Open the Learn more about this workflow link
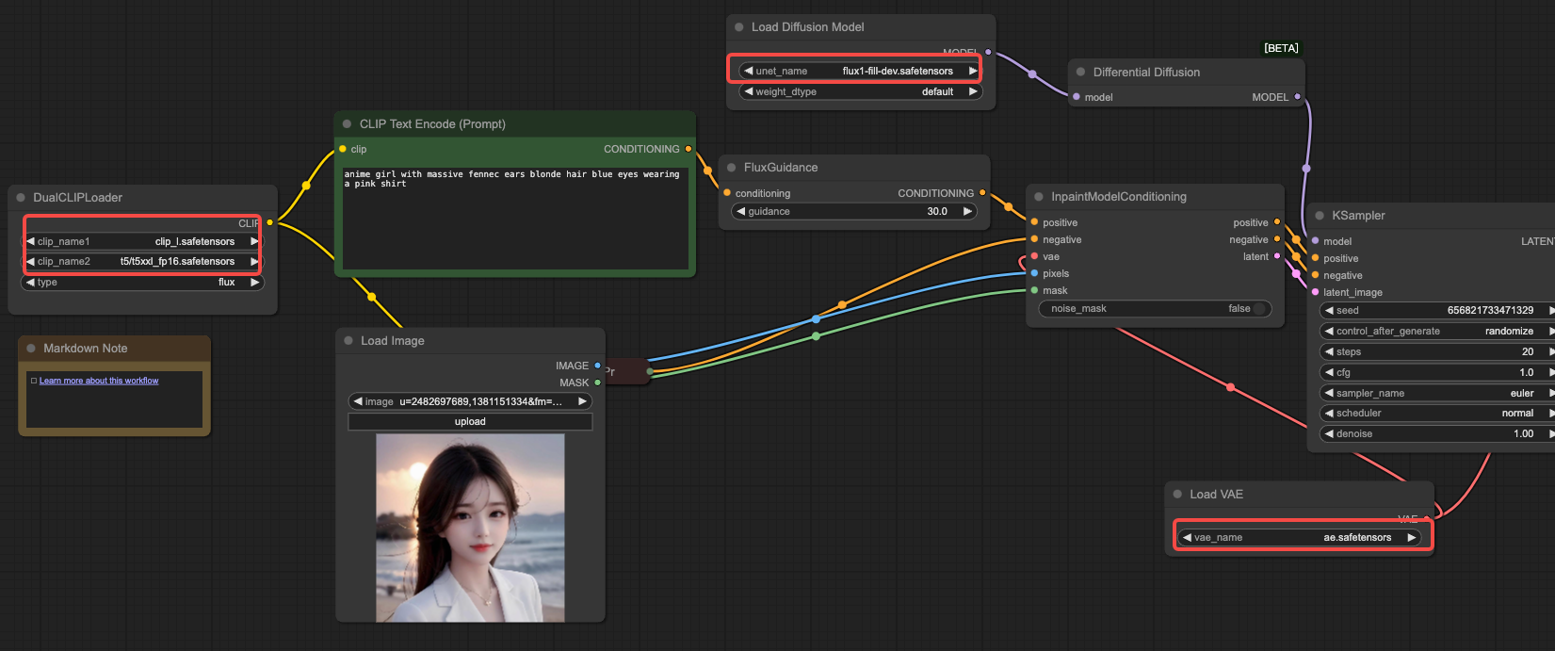 click(99, 381)
